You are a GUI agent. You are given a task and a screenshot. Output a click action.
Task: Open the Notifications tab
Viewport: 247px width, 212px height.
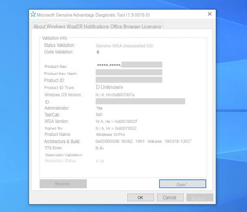pyautogui.click(x=96, y=27)
